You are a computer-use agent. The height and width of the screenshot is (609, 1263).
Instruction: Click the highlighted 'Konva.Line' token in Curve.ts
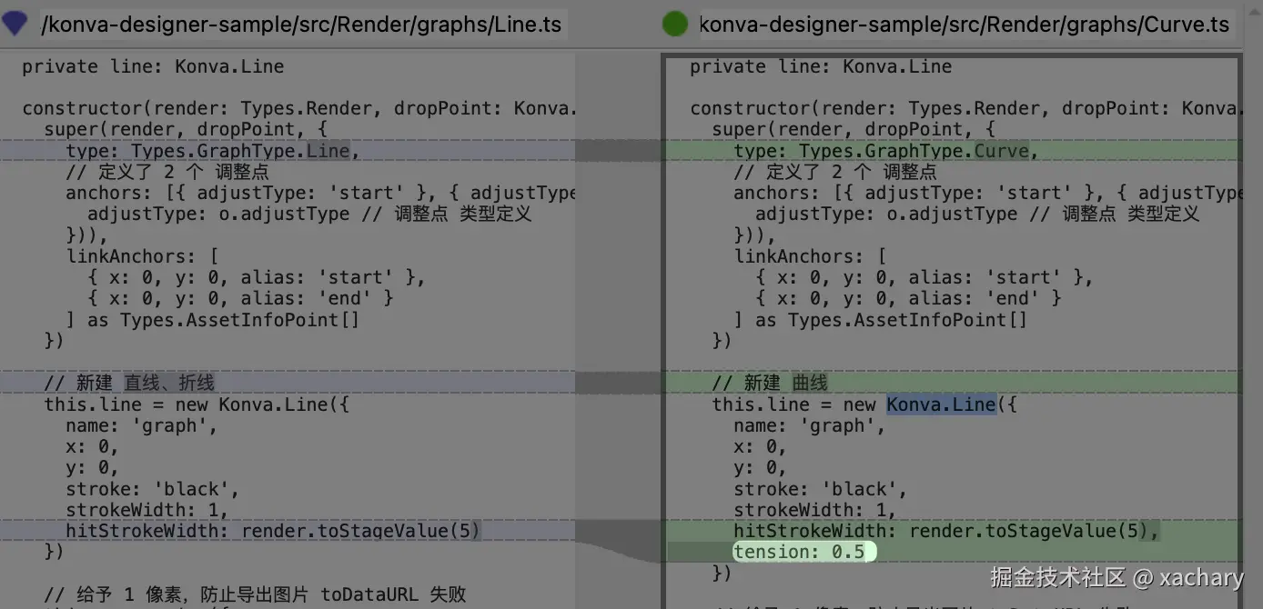tap(941, 404)
